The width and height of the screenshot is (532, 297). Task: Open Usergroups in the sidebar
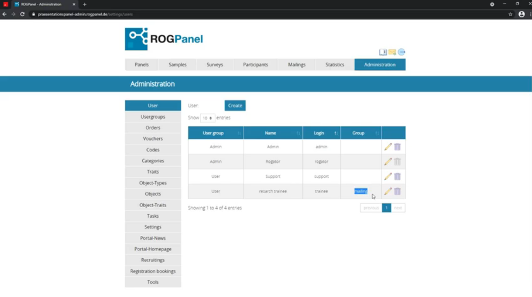(x=153, y=117)
